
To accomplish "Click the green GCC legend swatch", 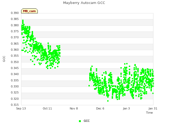I will pos(80,121).
